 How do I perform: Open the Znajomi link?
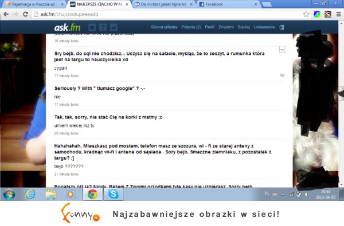[x=226, y=27]
